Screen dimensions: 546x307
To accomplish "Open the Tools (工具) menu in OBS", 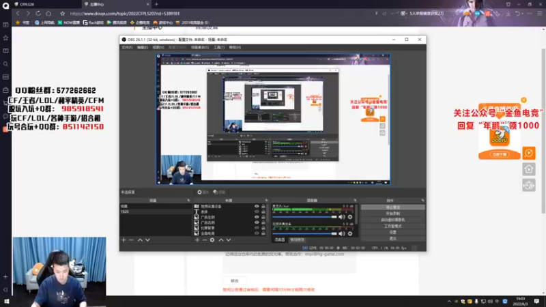I will [219, 47].
